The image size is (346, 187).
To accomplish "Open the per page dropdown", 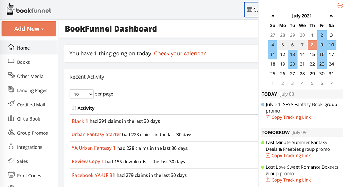I will [81, 94].
